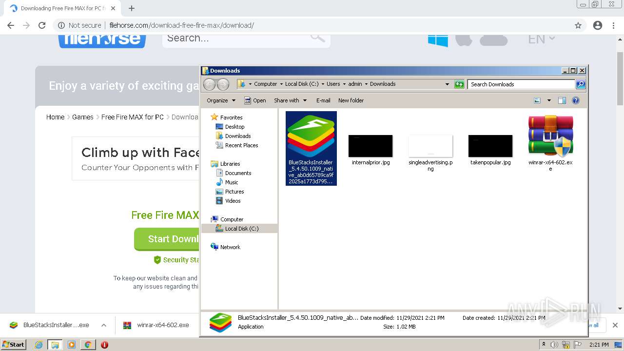Screen dimensions: 624x351
Task: Select takenpopular.jpg thumbnail
Action: [x=490, y=146]
